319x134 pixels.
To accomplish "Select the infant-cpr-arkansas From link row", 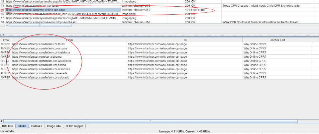I will tap(69, 69).
